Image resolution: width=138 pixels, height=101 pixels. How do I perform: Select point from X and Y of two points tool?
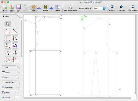click(15, 53)
